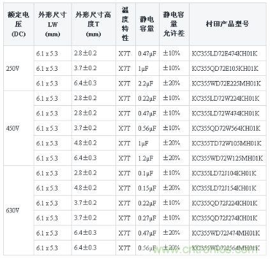Click product number KC355LD72J104KH01K
Screen dimensions: 270x259
pos(224,174)
